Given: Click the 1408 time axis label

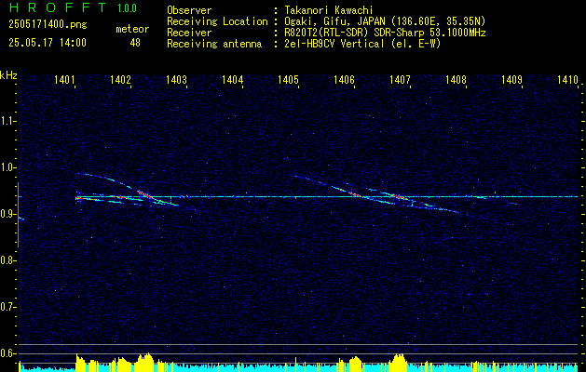Looking at the screenshot, I should pyautogui.click(x=456, y=79).
